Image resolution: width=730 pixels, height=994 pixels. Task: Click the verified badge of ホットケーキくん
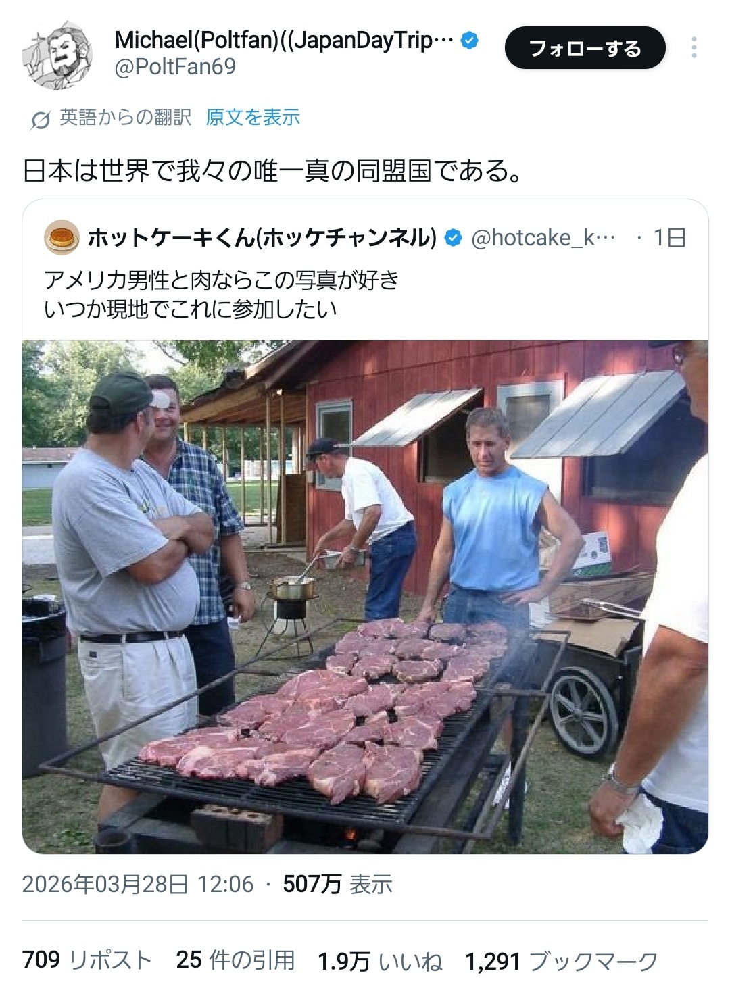(453, 238)
